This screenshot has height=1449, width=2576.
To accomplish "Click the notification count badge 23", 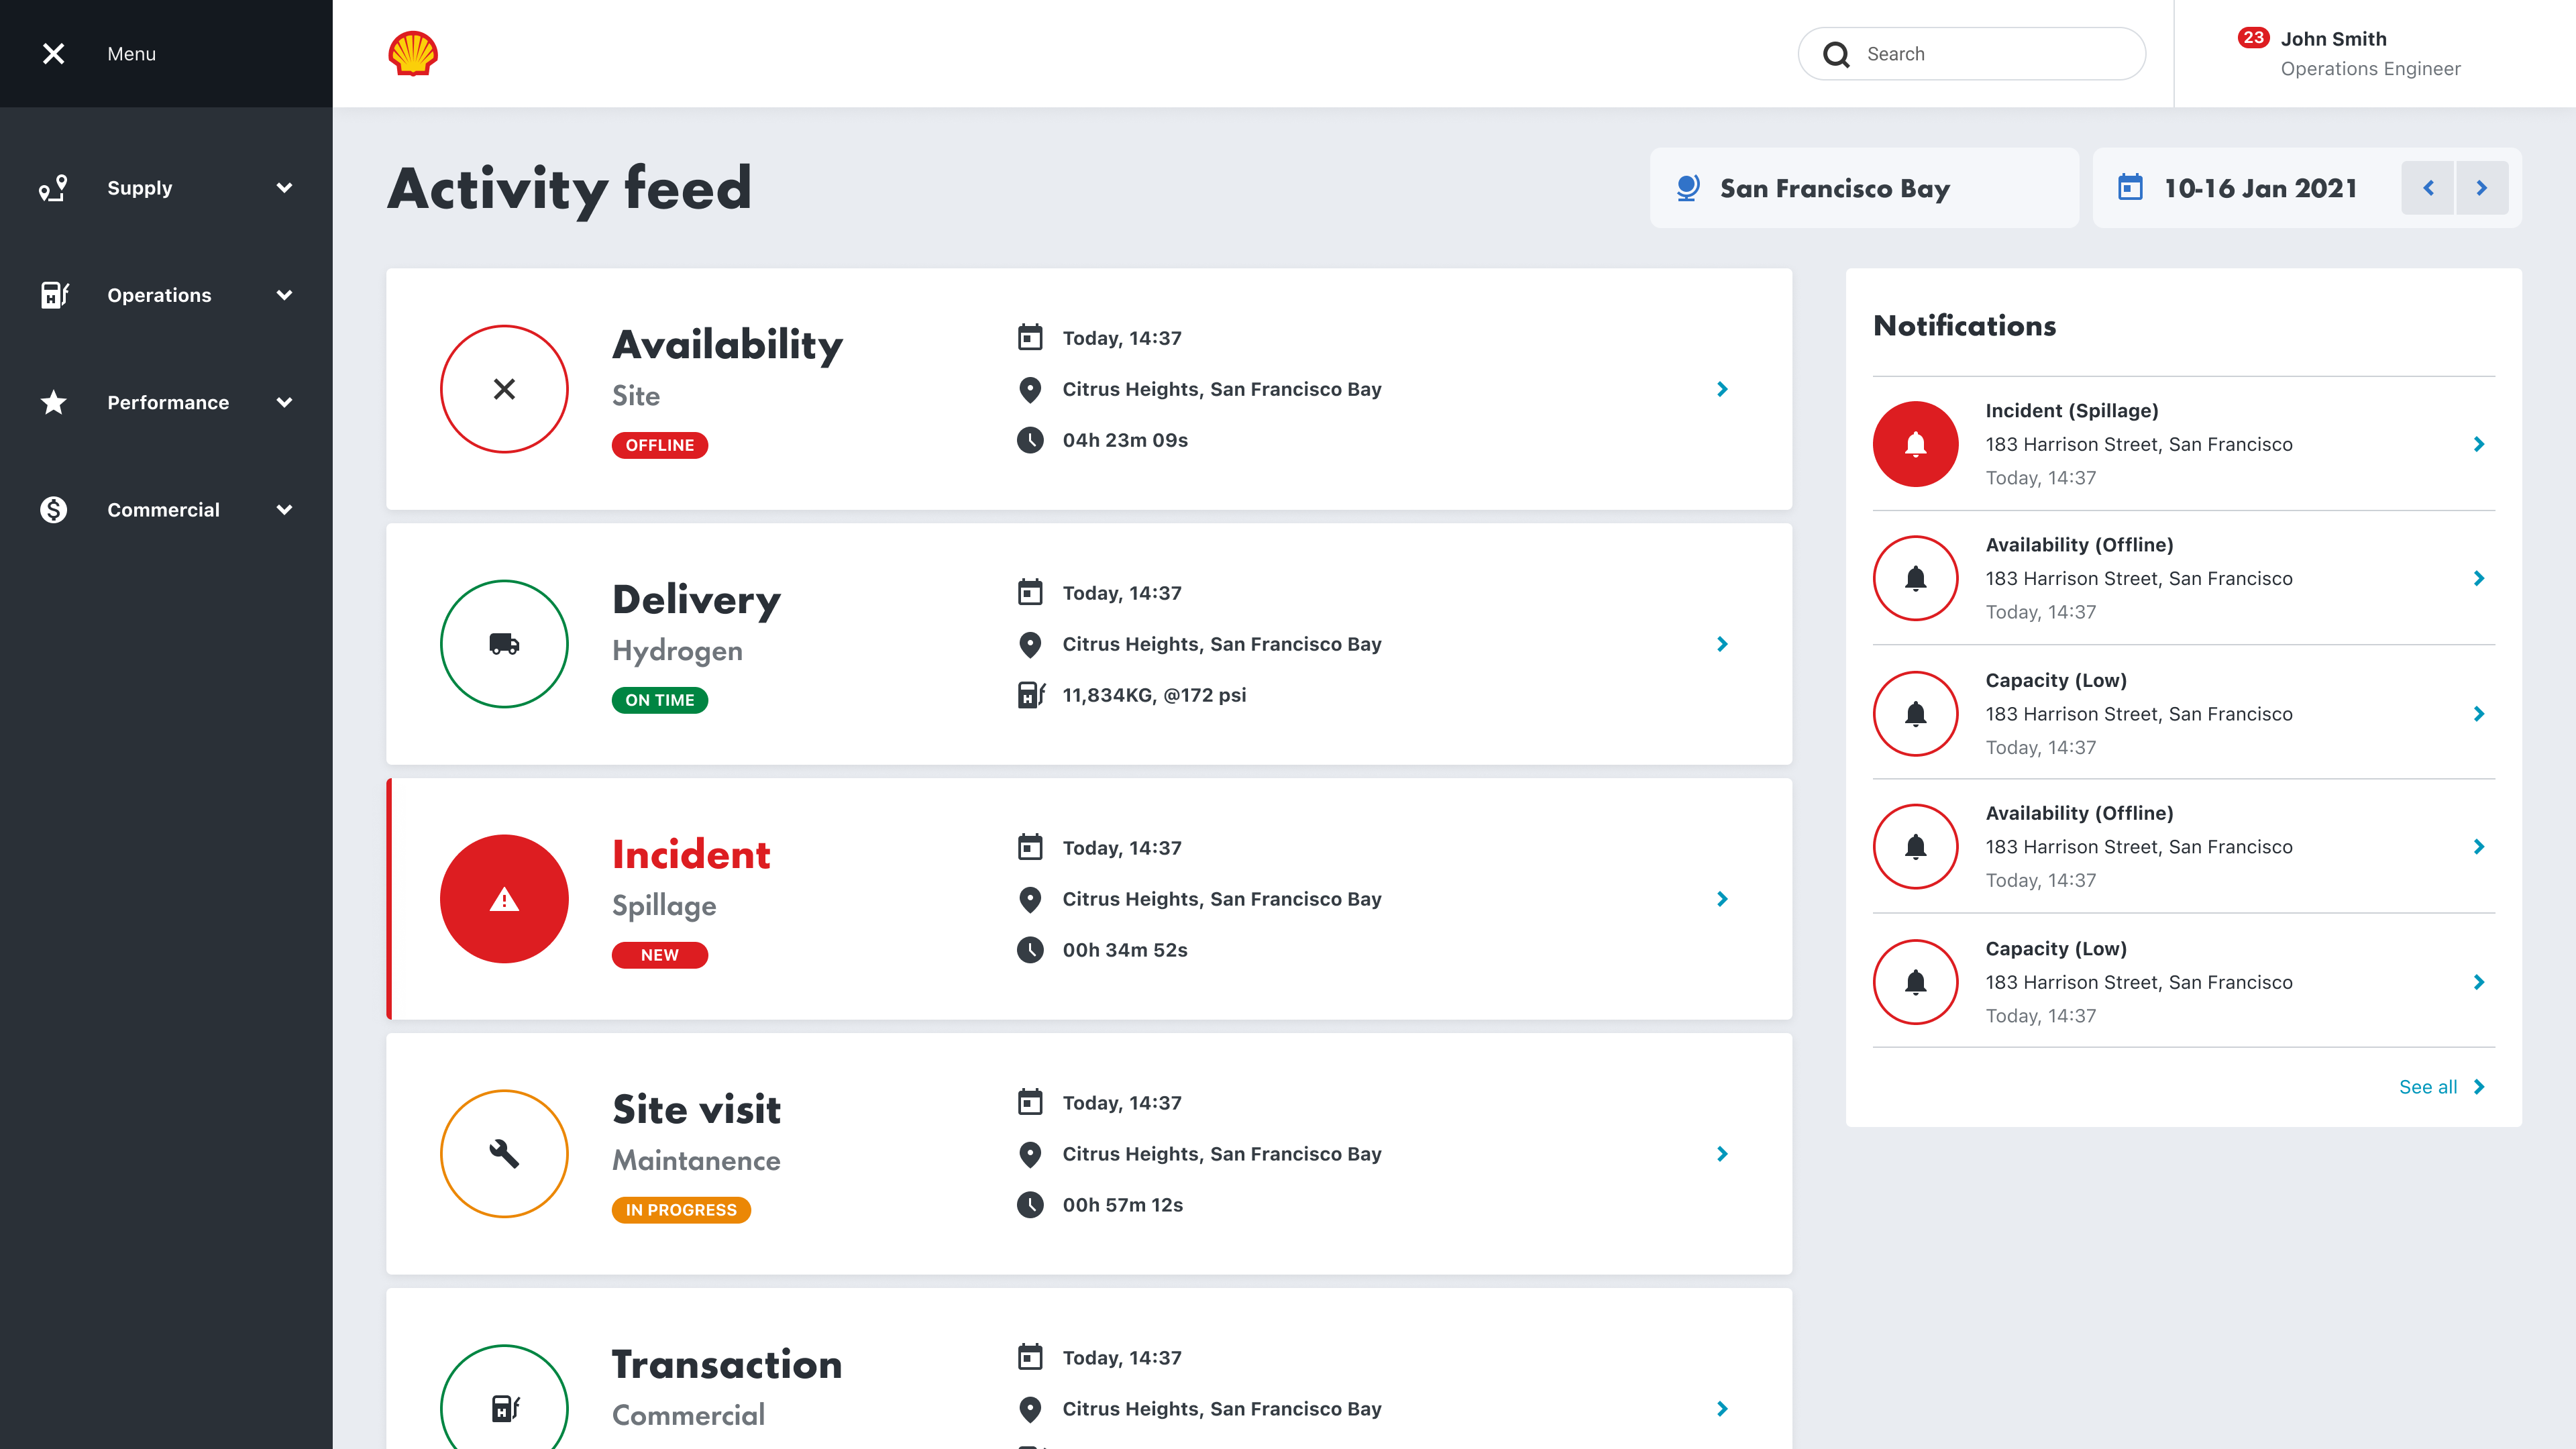I will pos(2253,38).
